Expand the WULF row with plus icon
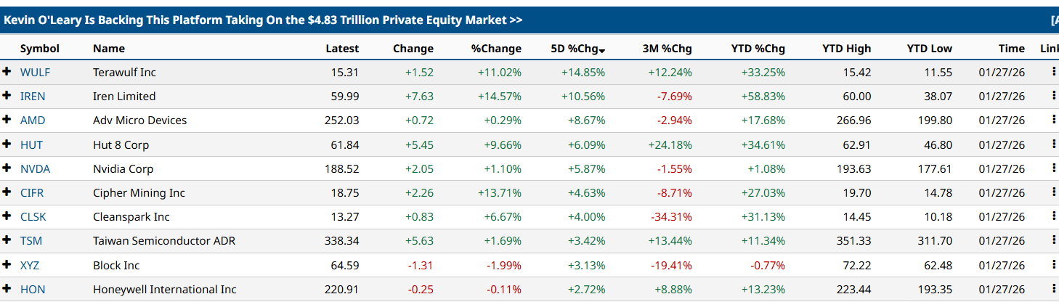 [7, 72]
